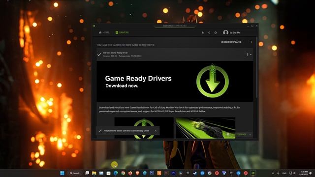Click the 'You have the latest GeForce Game Ready Driver' heading
The image size is (315, 177).
[126, 45]
